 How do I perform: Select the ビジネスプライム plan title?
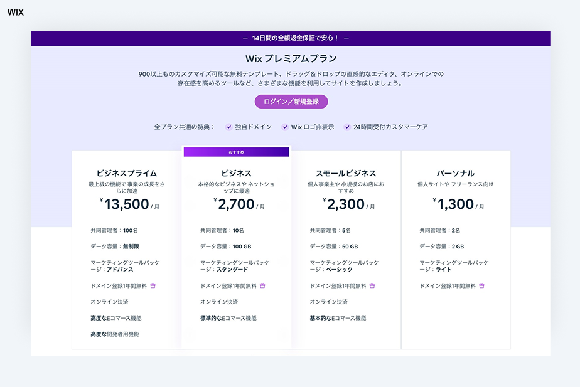coord(127,173)
